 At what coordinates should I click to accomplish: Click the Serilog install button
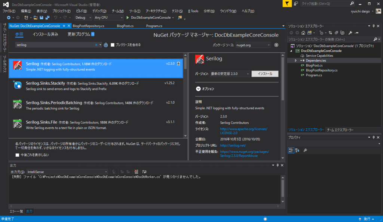[x=265, y=74]
